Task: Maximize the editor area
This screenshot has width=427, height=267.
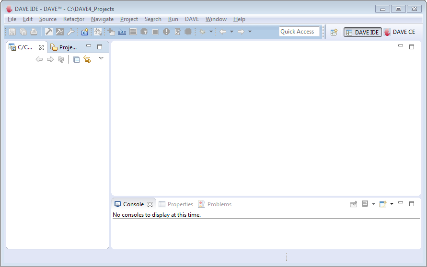Action: [412, 47]
